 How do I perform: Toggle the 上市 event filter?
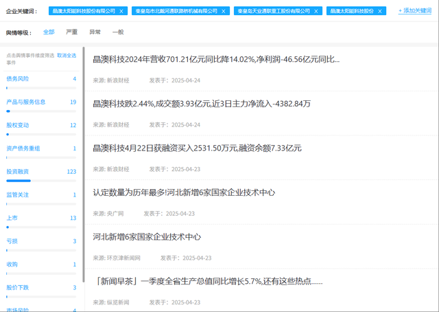pyautogui.click(x=12, y=218)
